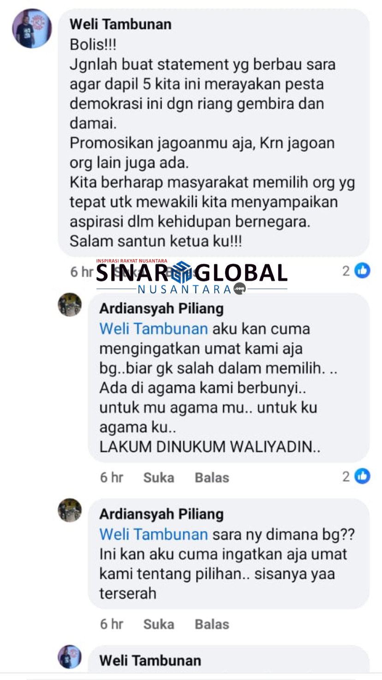Open the 6 hr timestamp under the "LAKUM DINUKUM" reply
This screenshot has height=680, width=382.
tap(112, 477)
